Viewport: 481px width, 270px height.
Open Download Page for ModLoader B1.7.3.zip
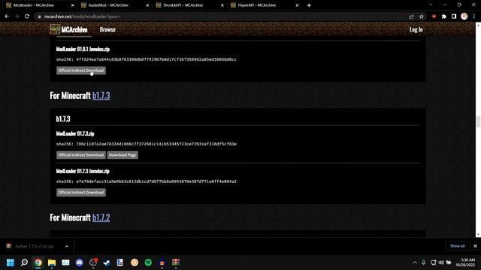[123, 155]
